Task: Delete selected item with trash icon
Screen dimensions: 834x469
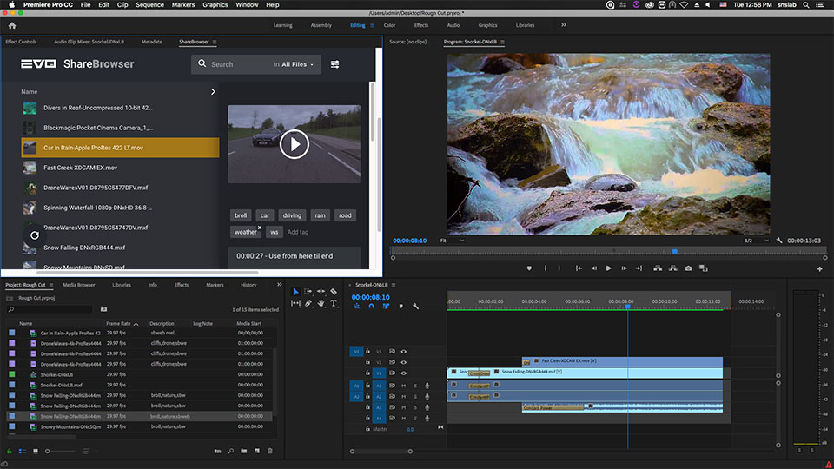Action: click(x=269, y=451)
